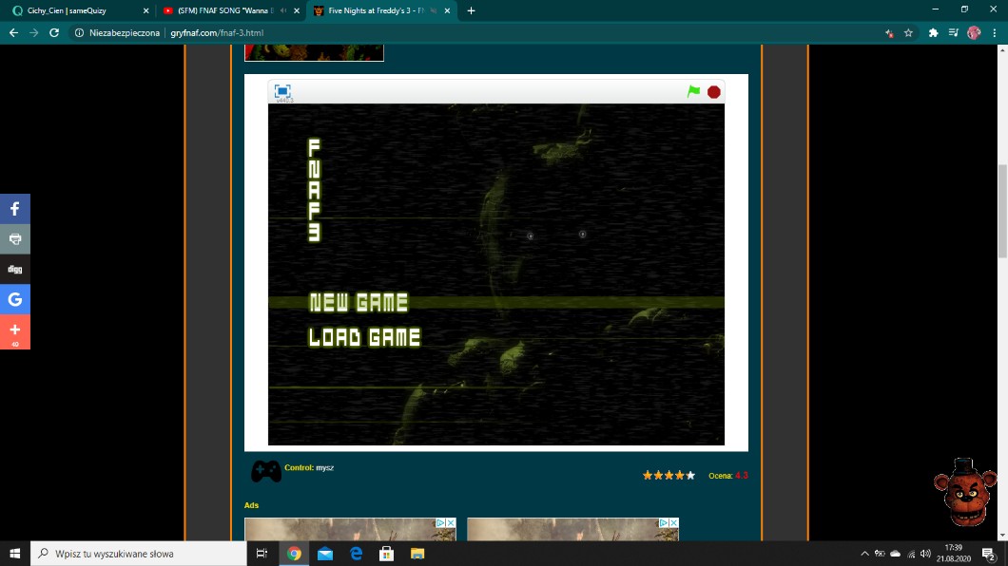This screenshot has width=1008, height=566.
Task: Share on Digg from sidebar
Action: click(15, 270)
